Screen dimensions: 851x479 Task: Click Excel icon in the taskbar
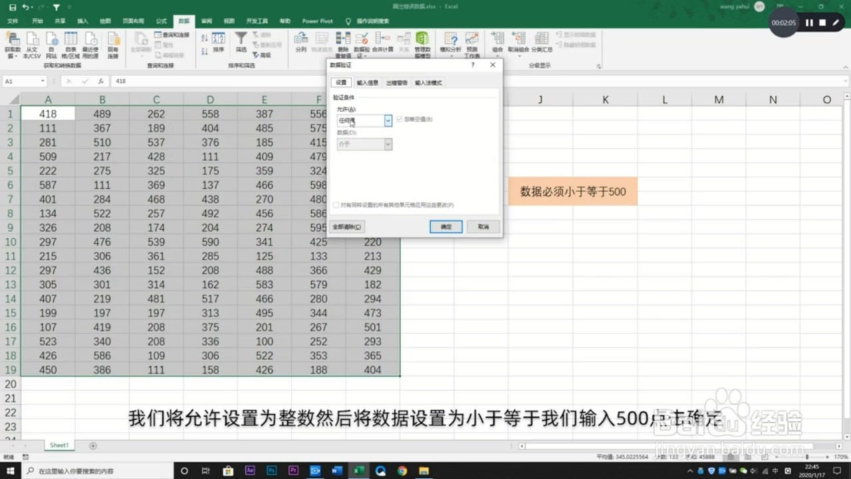click(358, 470)
